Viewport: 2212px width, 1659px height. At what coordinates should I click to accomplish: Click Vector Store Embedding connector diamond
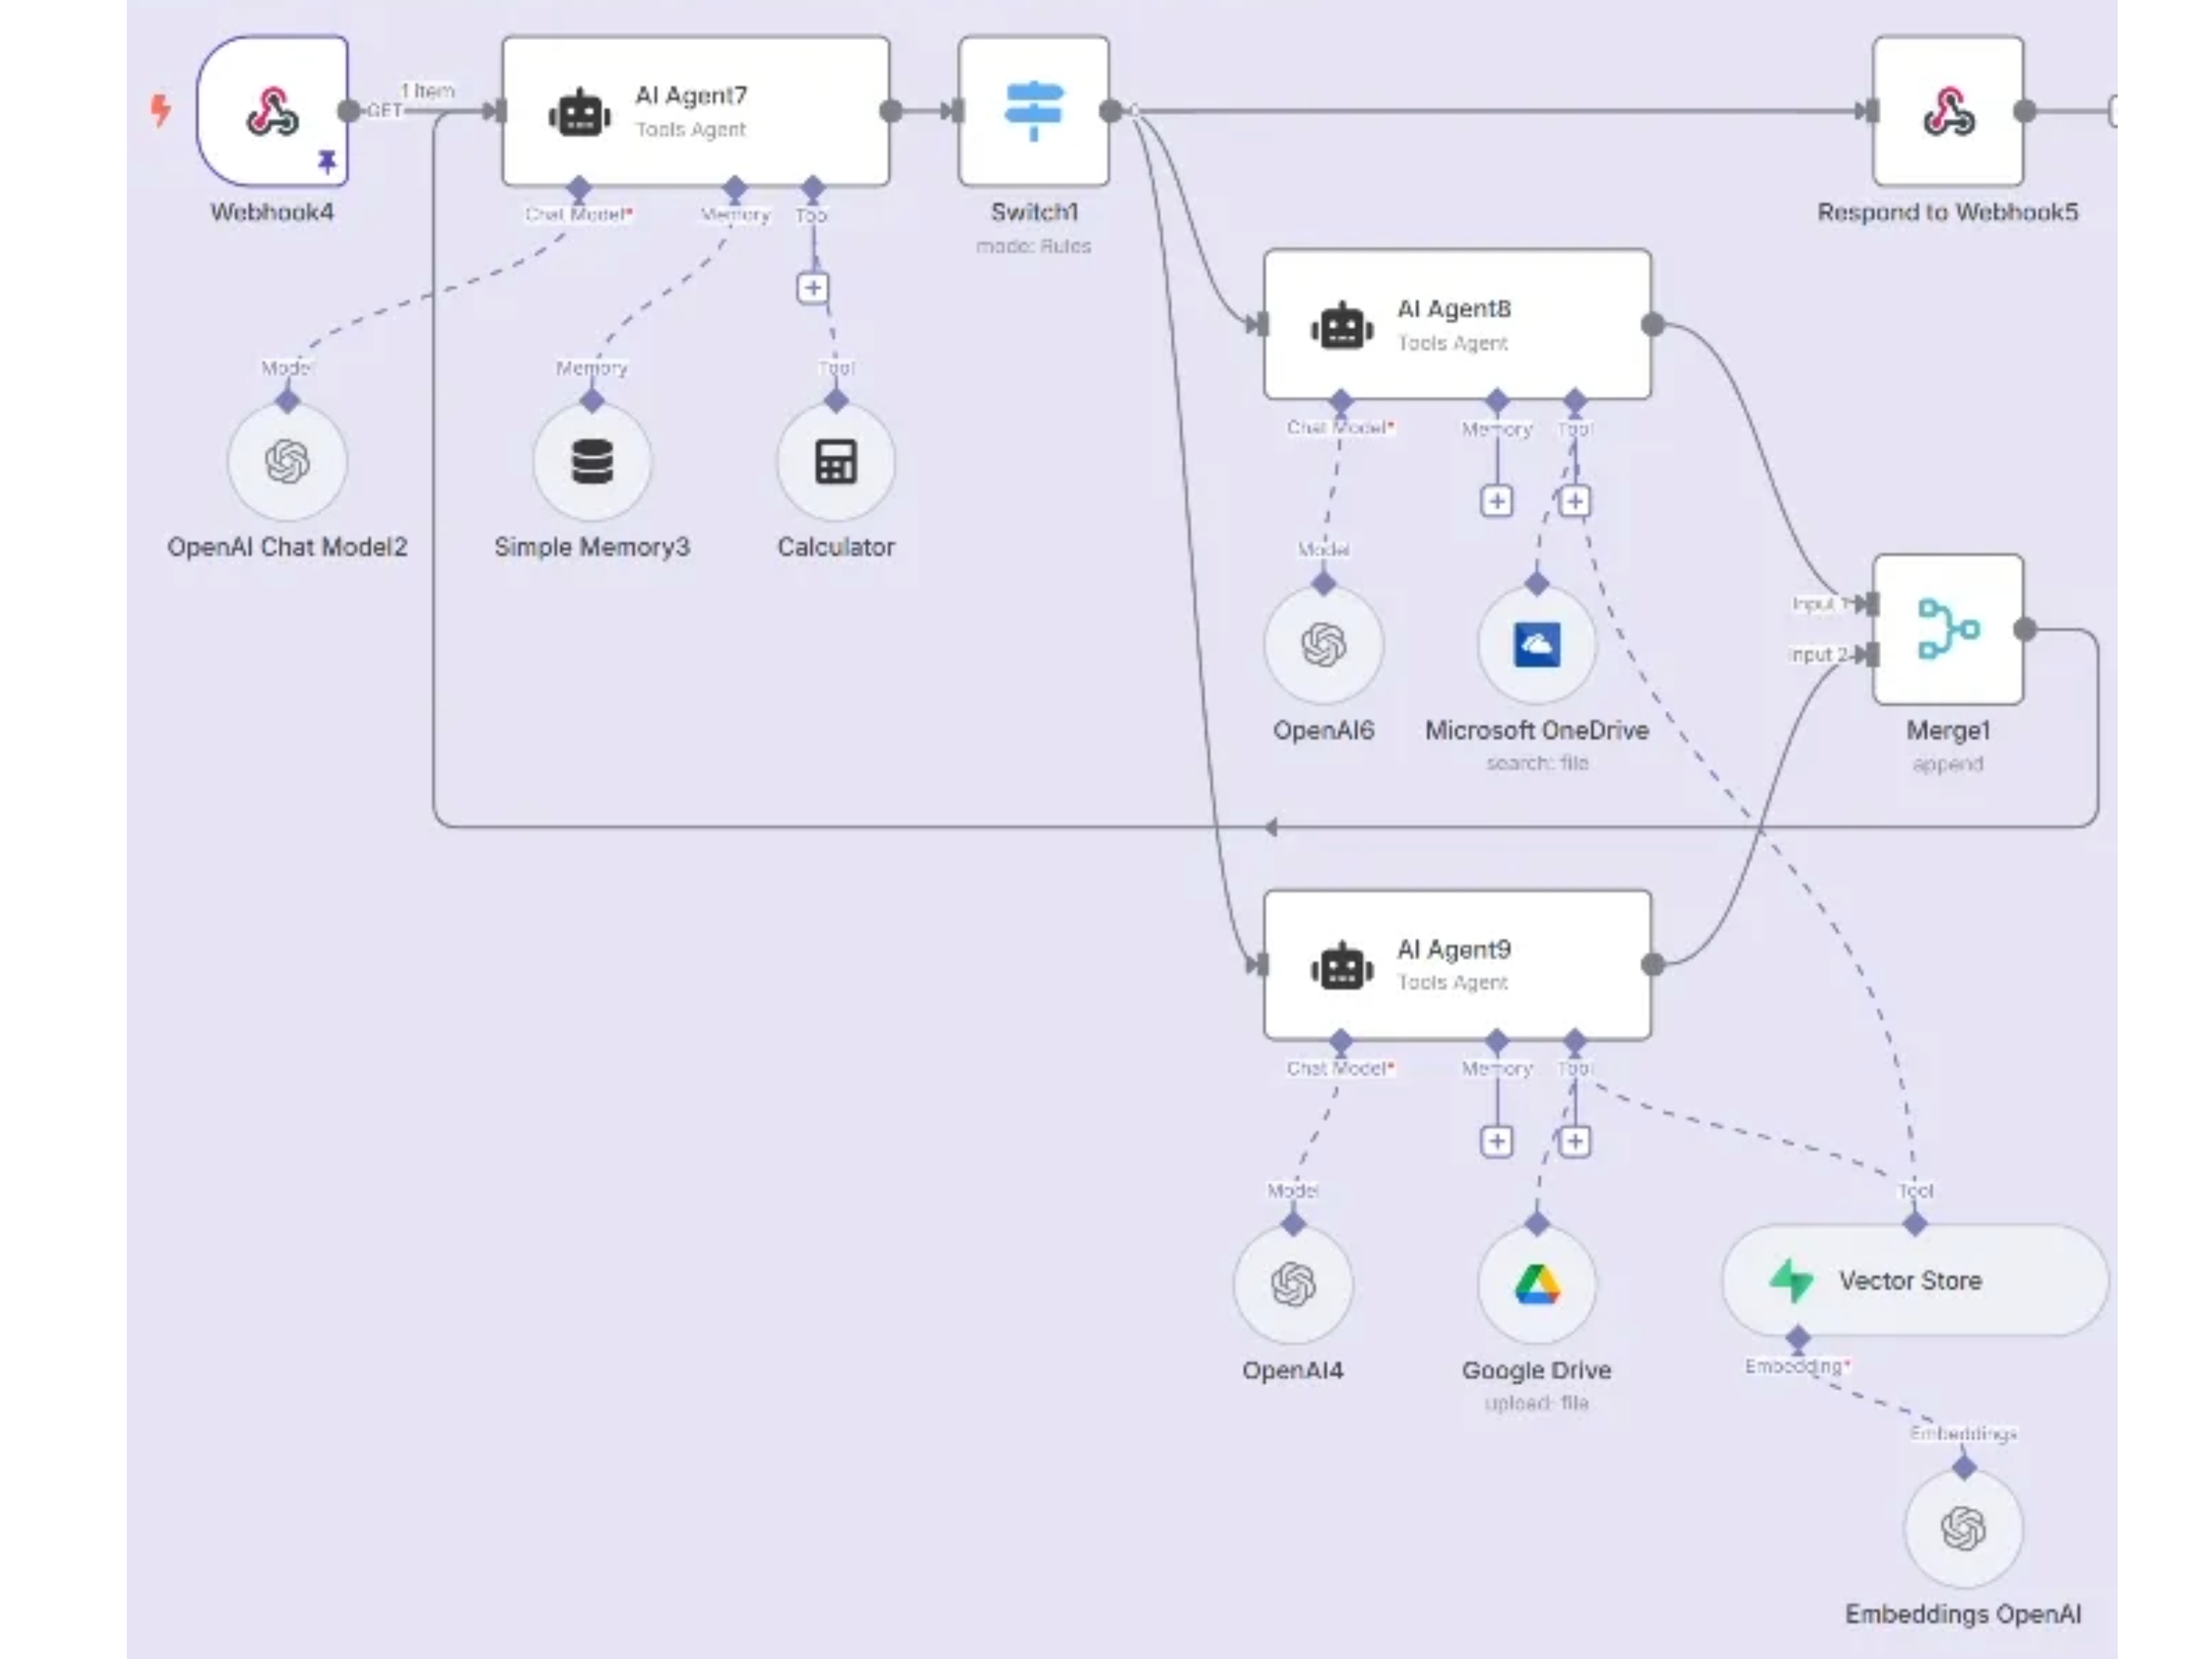1798,1337
